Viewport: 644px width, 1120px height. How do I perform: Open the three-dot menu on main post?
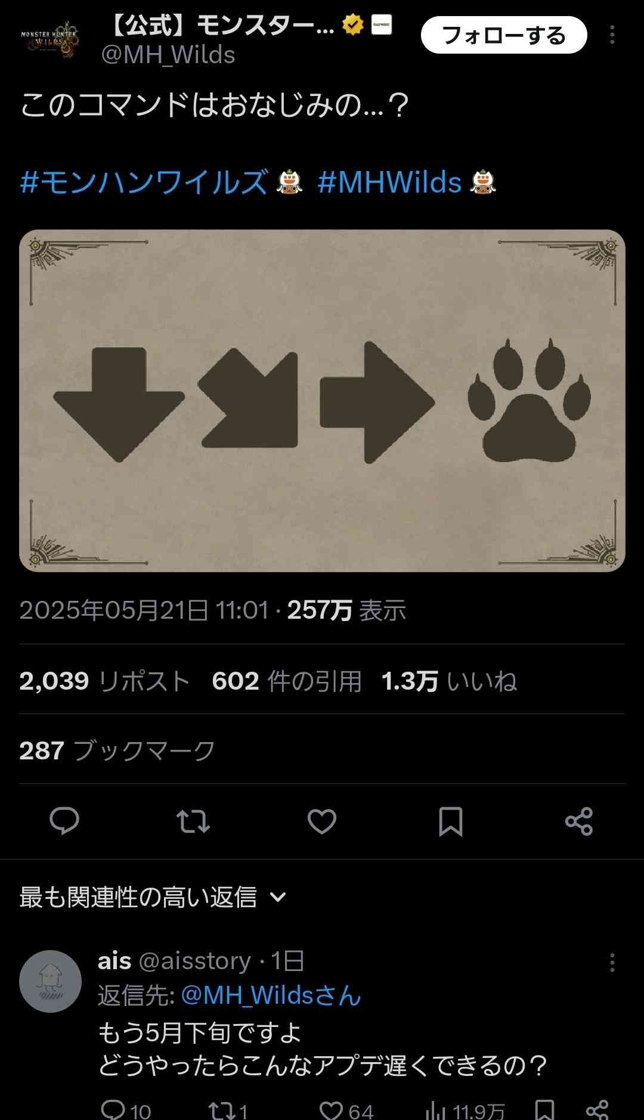pyautogui.click(x=612, y=35)
